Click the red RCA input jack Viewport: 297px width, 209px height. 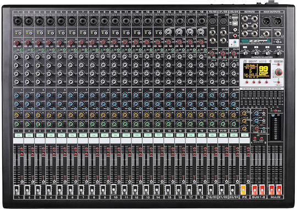coord(235,35)
